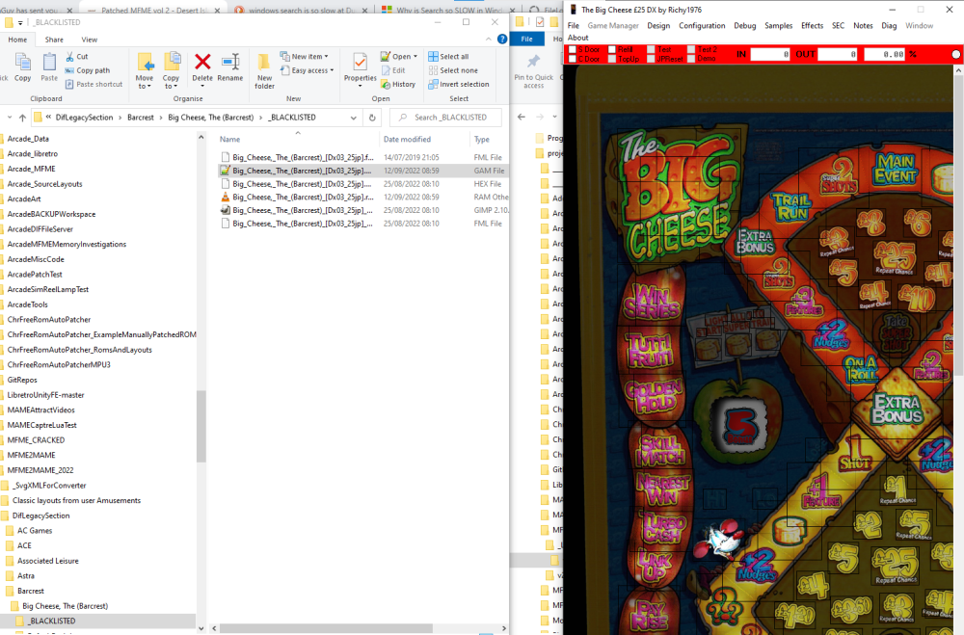The height and width of the screenshot is (635, 964).
Task: Click the MFME window title icon
Action: click(x=574, y=10)
